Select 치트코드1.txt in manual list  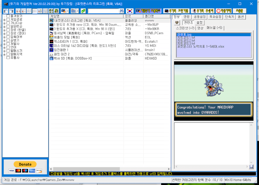tap(186, 38)
